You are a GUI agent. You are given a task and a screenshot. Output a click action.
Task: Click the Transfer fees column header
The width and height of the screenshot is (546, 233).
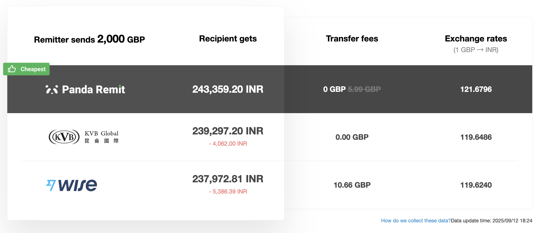352,39
